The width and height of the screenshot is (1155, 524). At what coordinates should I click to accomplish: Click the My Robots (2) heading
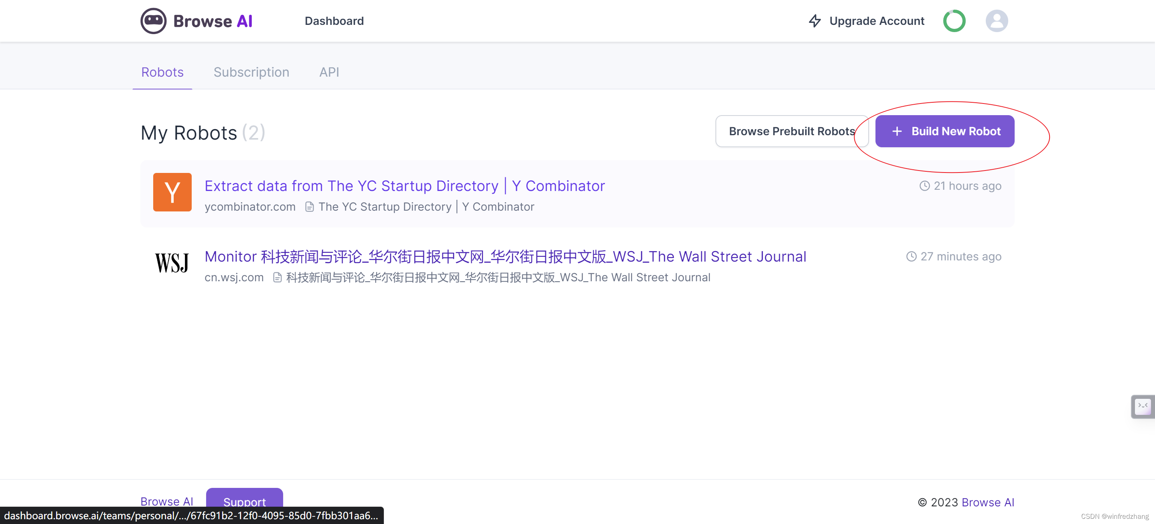click(x=203, y=133)
